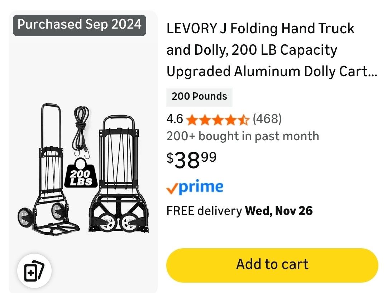Select the 200 Pounds option chip
Image resolution: width=387 pixels, height=293 pixels.
click(199, 97)
